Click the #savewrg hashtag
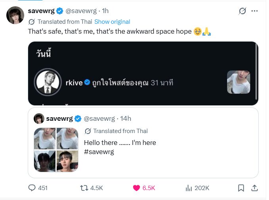Viewport: 269px width, 200px height. coord(99,152)
